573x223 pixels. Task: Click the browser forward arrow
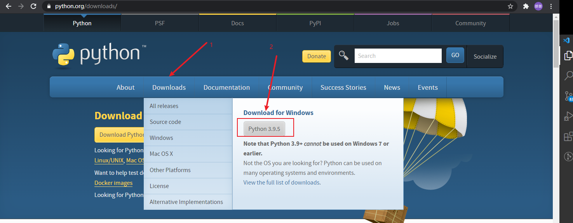[21, 6]
